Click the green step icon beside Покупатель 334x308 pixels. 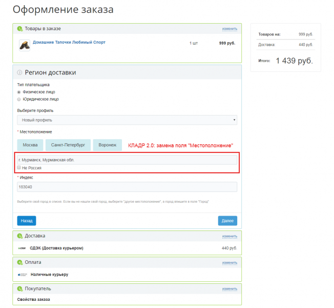[x=19, y=288]
